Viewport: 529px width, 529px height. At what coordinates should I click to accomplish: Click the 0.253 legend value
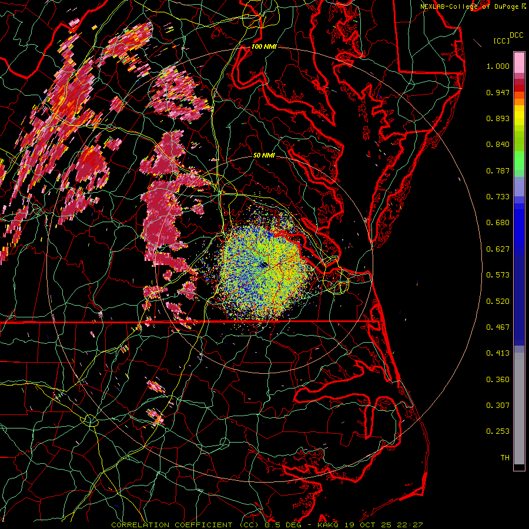[498, 431]
